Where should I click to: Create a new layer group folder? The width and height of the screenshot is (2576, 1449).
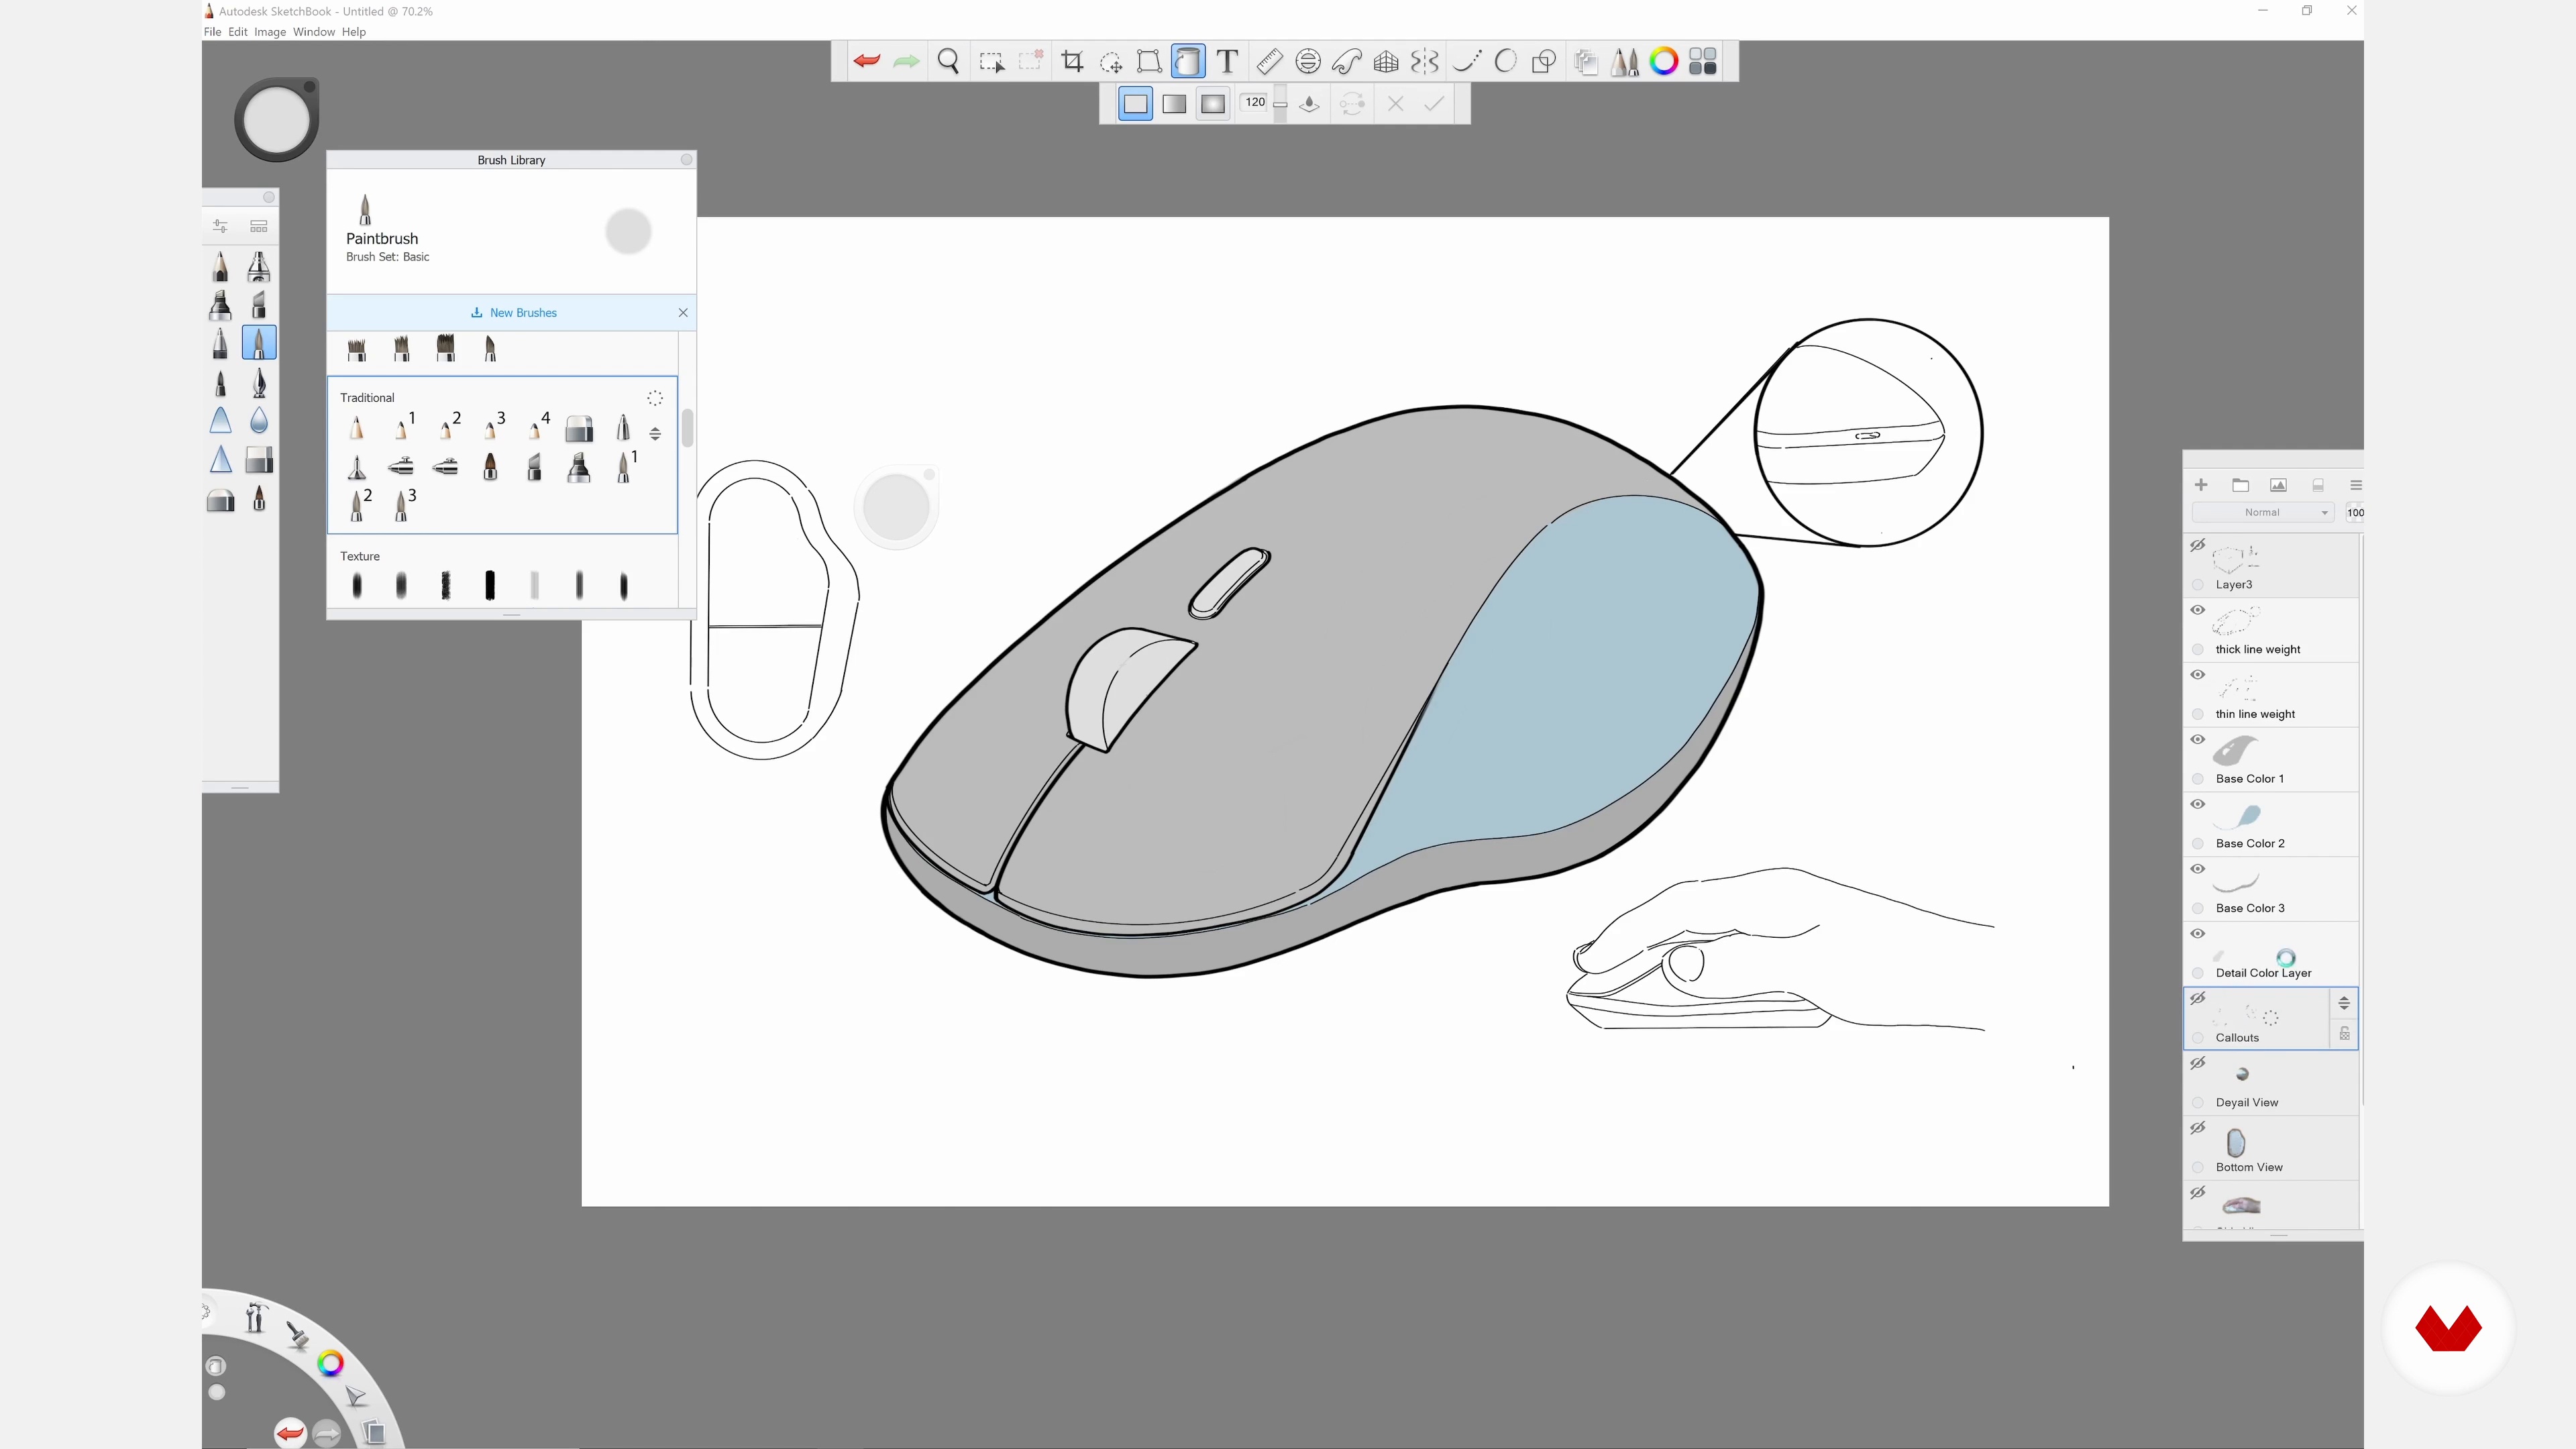[x=2240, y=485]
